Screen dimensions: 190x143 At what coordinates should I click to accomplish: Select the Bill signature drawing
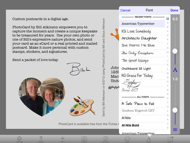coord(78,69)
